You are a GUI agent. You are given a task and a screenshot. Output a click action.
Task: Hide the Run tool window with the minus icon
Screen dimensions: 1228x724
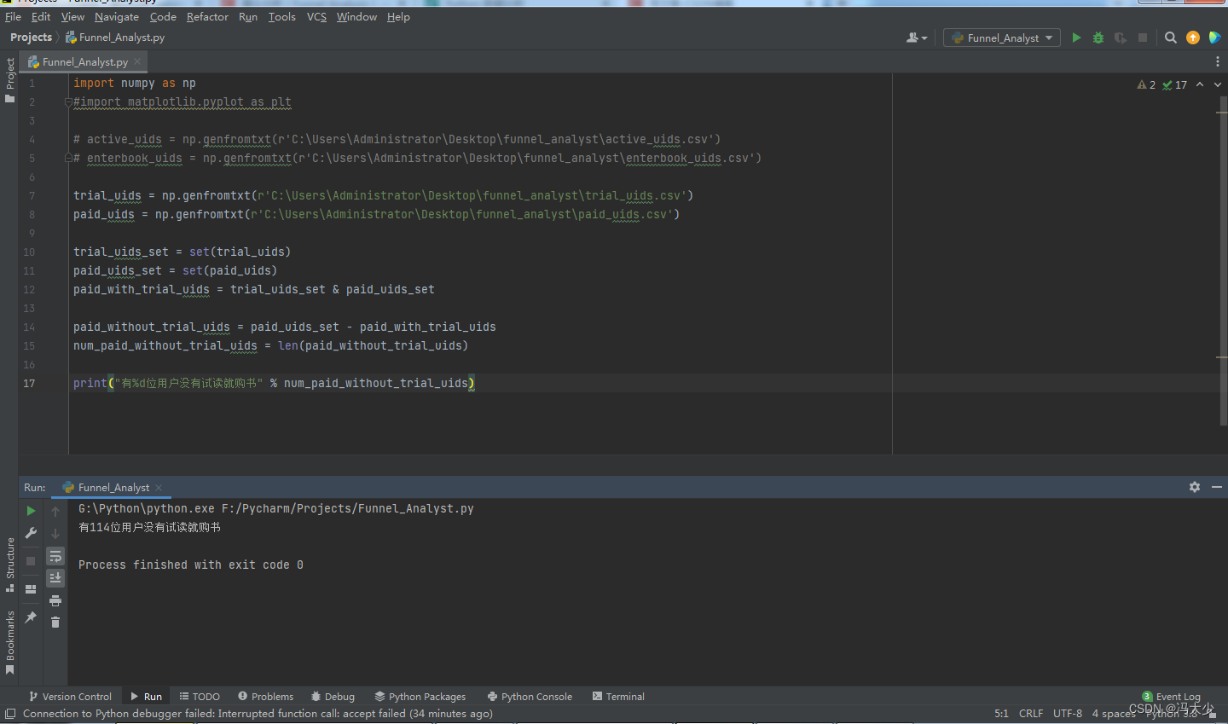pos(1217,487)
